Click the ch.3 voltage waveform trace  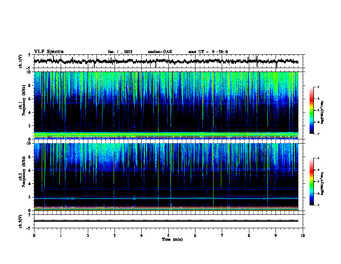click(x=166, y=221)
